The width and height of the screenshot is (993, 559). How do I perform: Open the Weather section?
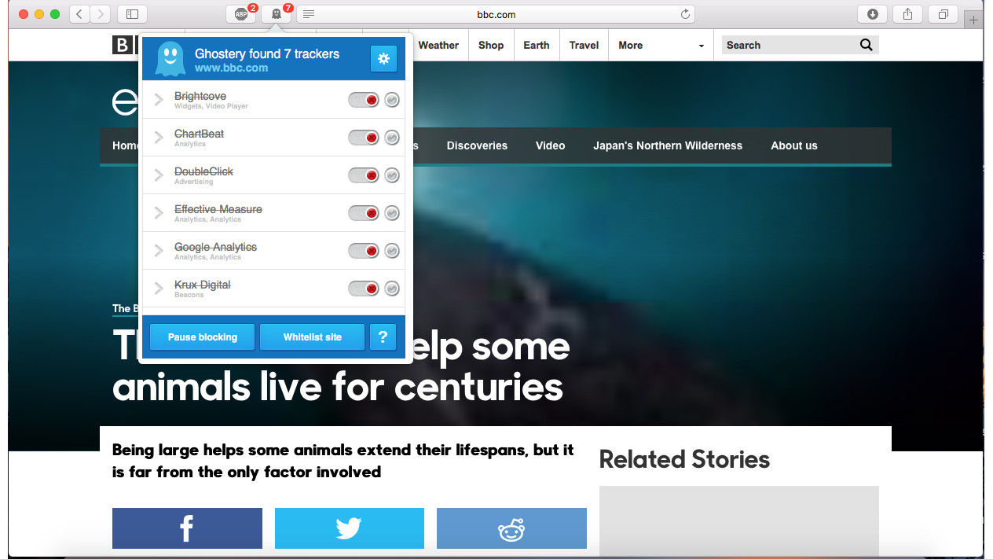[438, 45]
